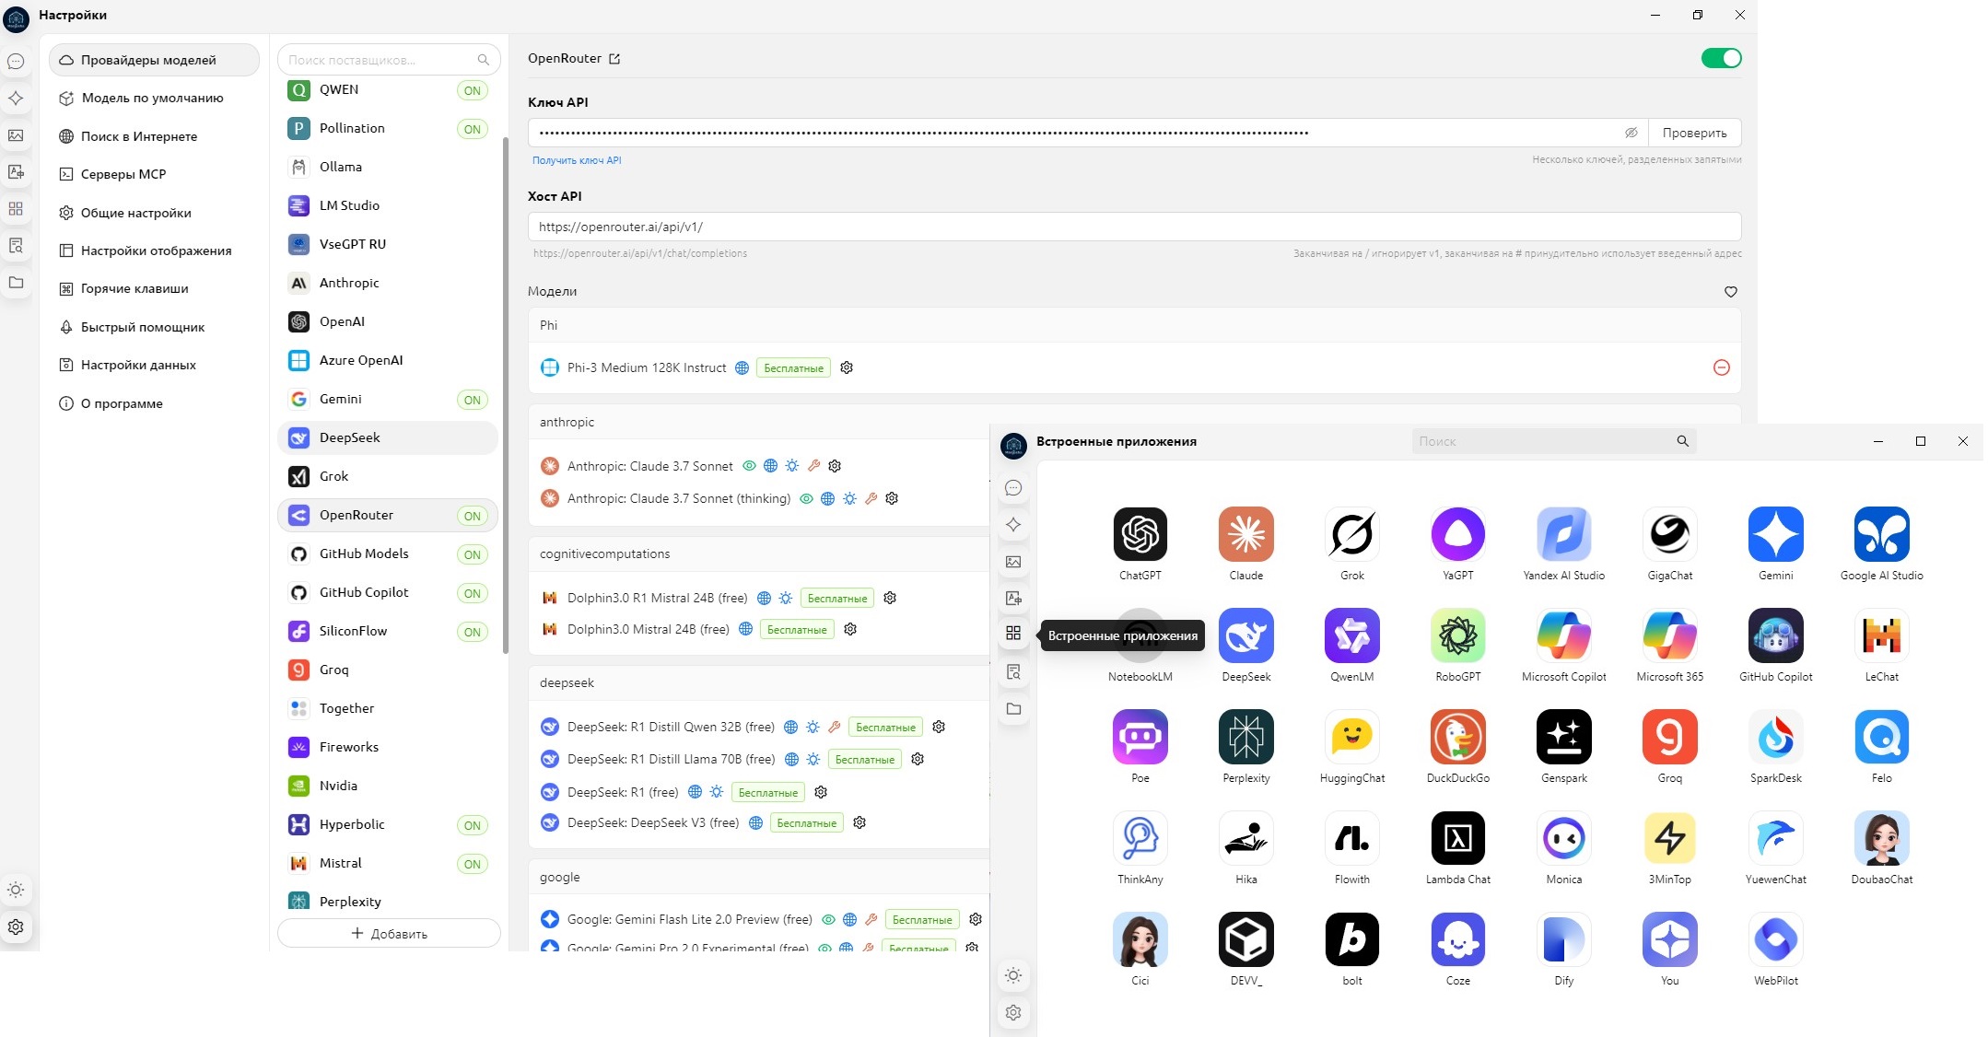Screen dimensions: 1988x1037
Task: Click the API host input field
Action: click(1134, 227)
